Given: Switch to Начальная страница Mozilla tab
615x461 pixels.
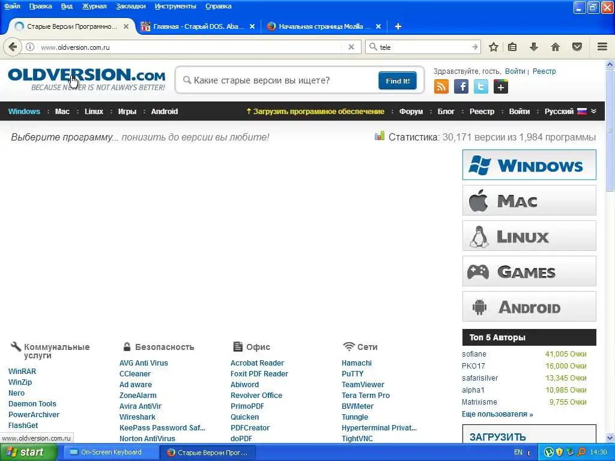Looking at the screenshot, I should (324, 26).
